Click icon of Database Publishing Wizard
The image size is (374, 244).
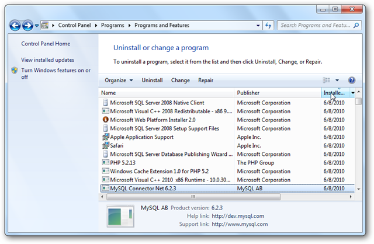tap(105, 154)
